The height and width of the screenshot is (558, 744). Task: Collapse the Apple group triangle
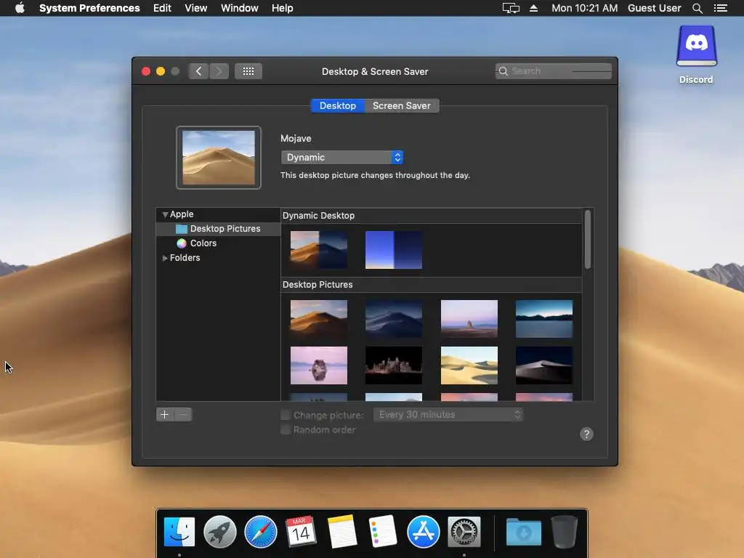(x=165, y=214)
